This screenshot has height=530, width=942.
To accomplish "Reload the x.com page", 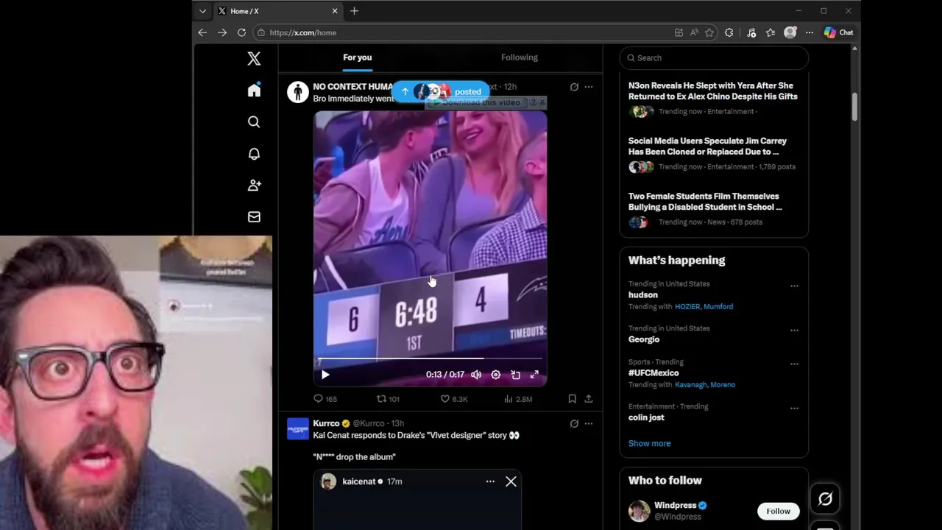I will (x=241, y=32).
